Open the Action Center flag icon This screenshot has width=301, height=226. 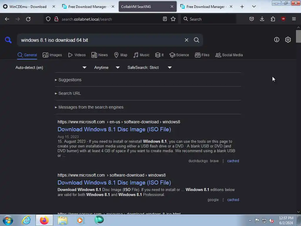click(257, 220)
